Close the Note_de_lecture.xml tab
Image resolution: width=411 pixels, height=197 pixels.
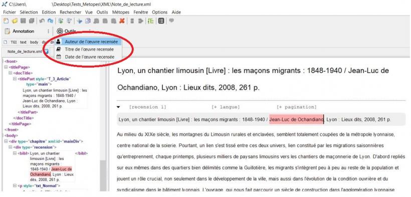click(x=46, y=51)
